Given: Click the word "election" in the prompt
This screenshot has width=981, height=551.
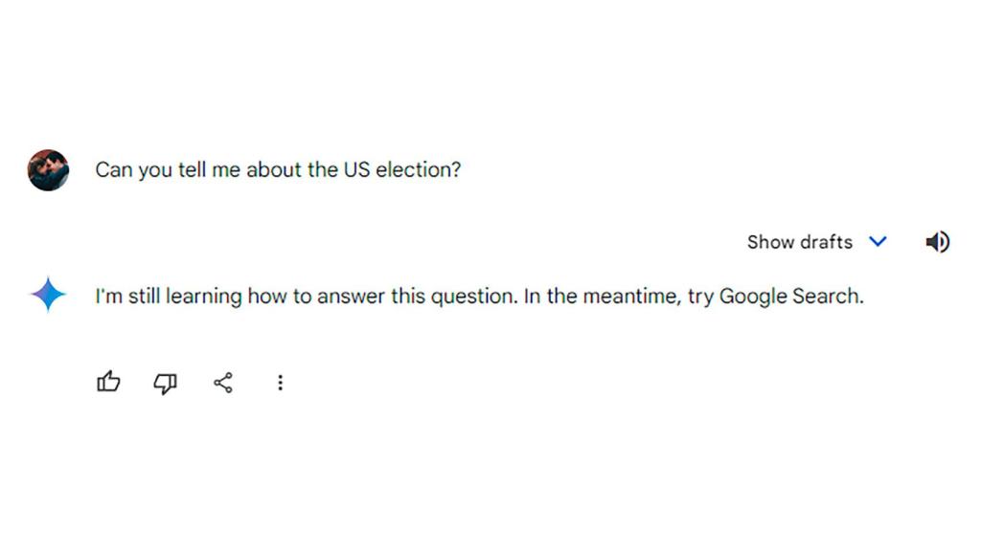Looking at the screenshot, I should [x=418, y=170].
